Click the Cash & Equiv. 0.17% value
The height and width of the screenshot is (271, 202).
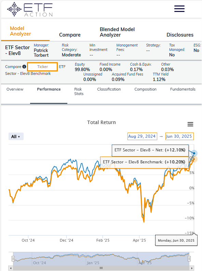coord(136,69)
